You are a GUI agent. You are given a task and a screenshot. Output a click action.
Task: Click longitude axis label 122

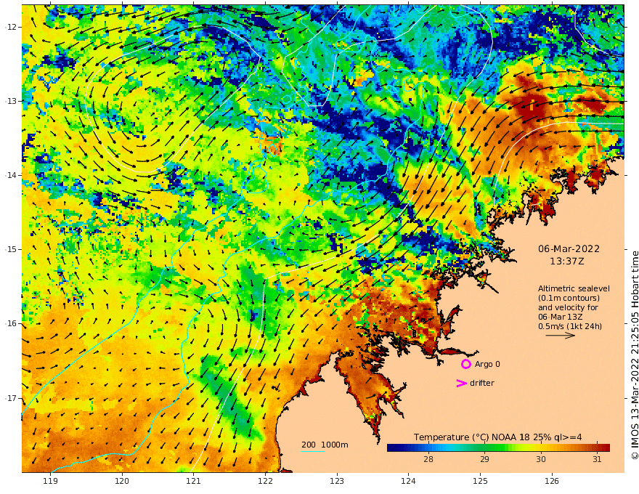[265, 481]
